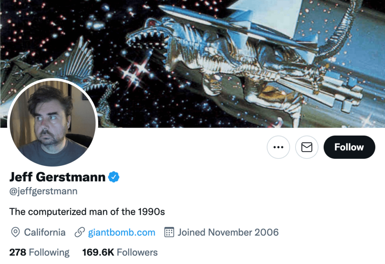Open the more options ellipsis menu
385x264 pixels.
[x=278, y=147]
